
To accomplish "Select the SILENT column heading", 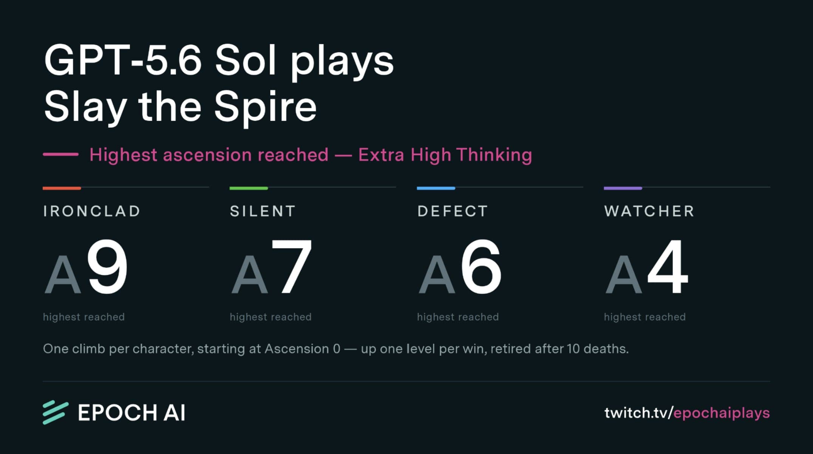I will tap(263, 211).
